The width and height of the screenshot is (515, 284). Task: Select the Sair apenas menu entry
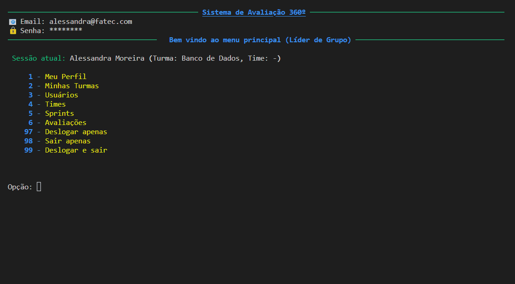pos(68,141)
